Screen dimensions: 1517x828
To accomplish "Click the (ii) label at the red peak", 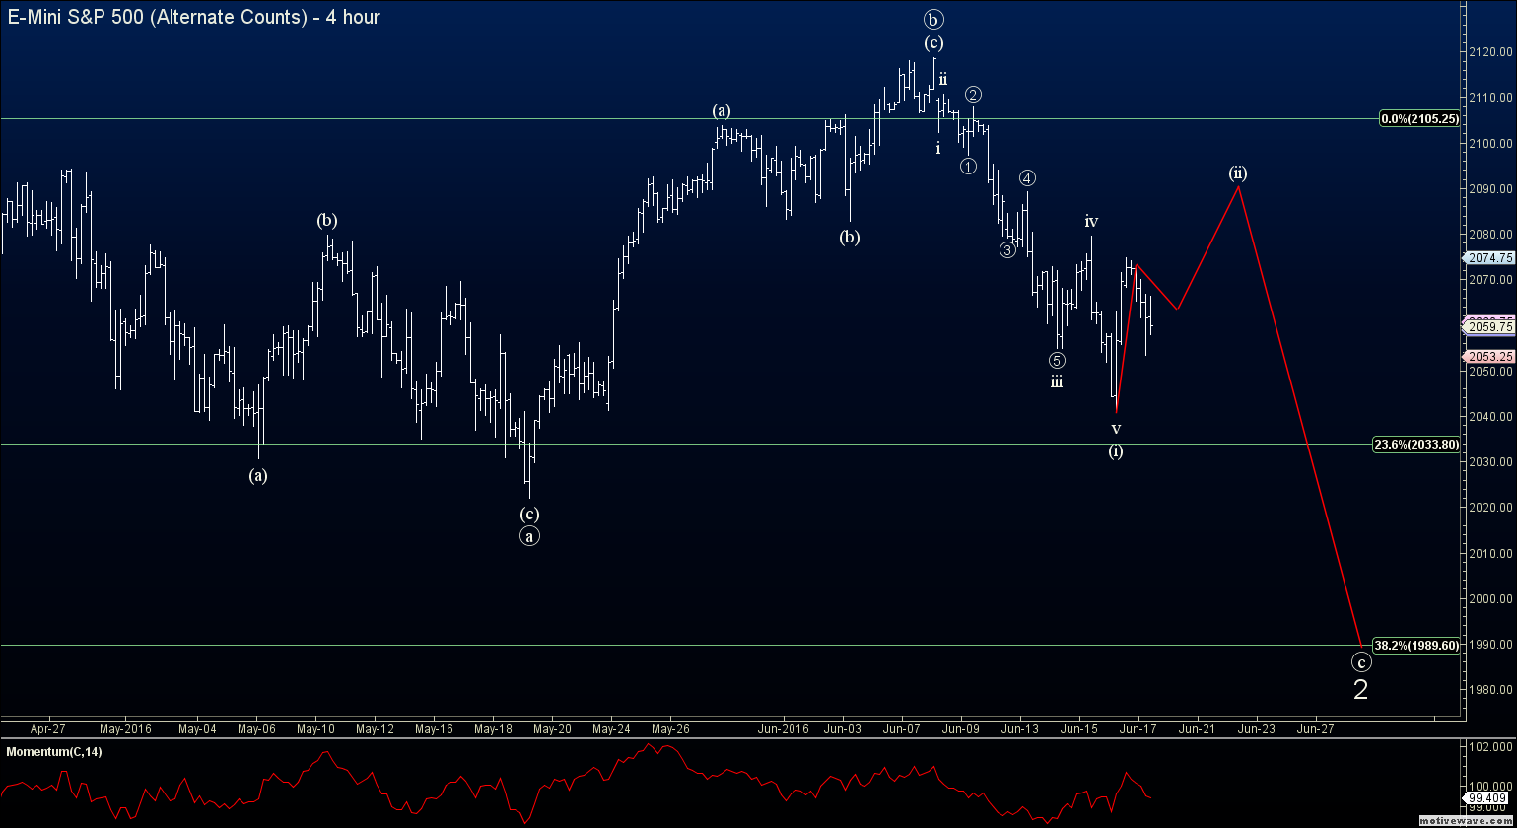I will coord(1238,173).
